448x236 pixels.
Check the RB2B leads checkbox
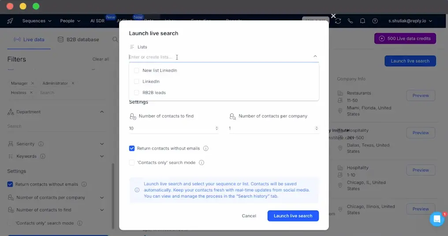pos(136,93)
